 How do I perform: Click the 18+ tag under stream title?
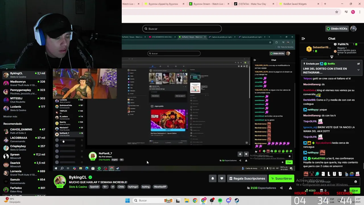coord(105,187)
